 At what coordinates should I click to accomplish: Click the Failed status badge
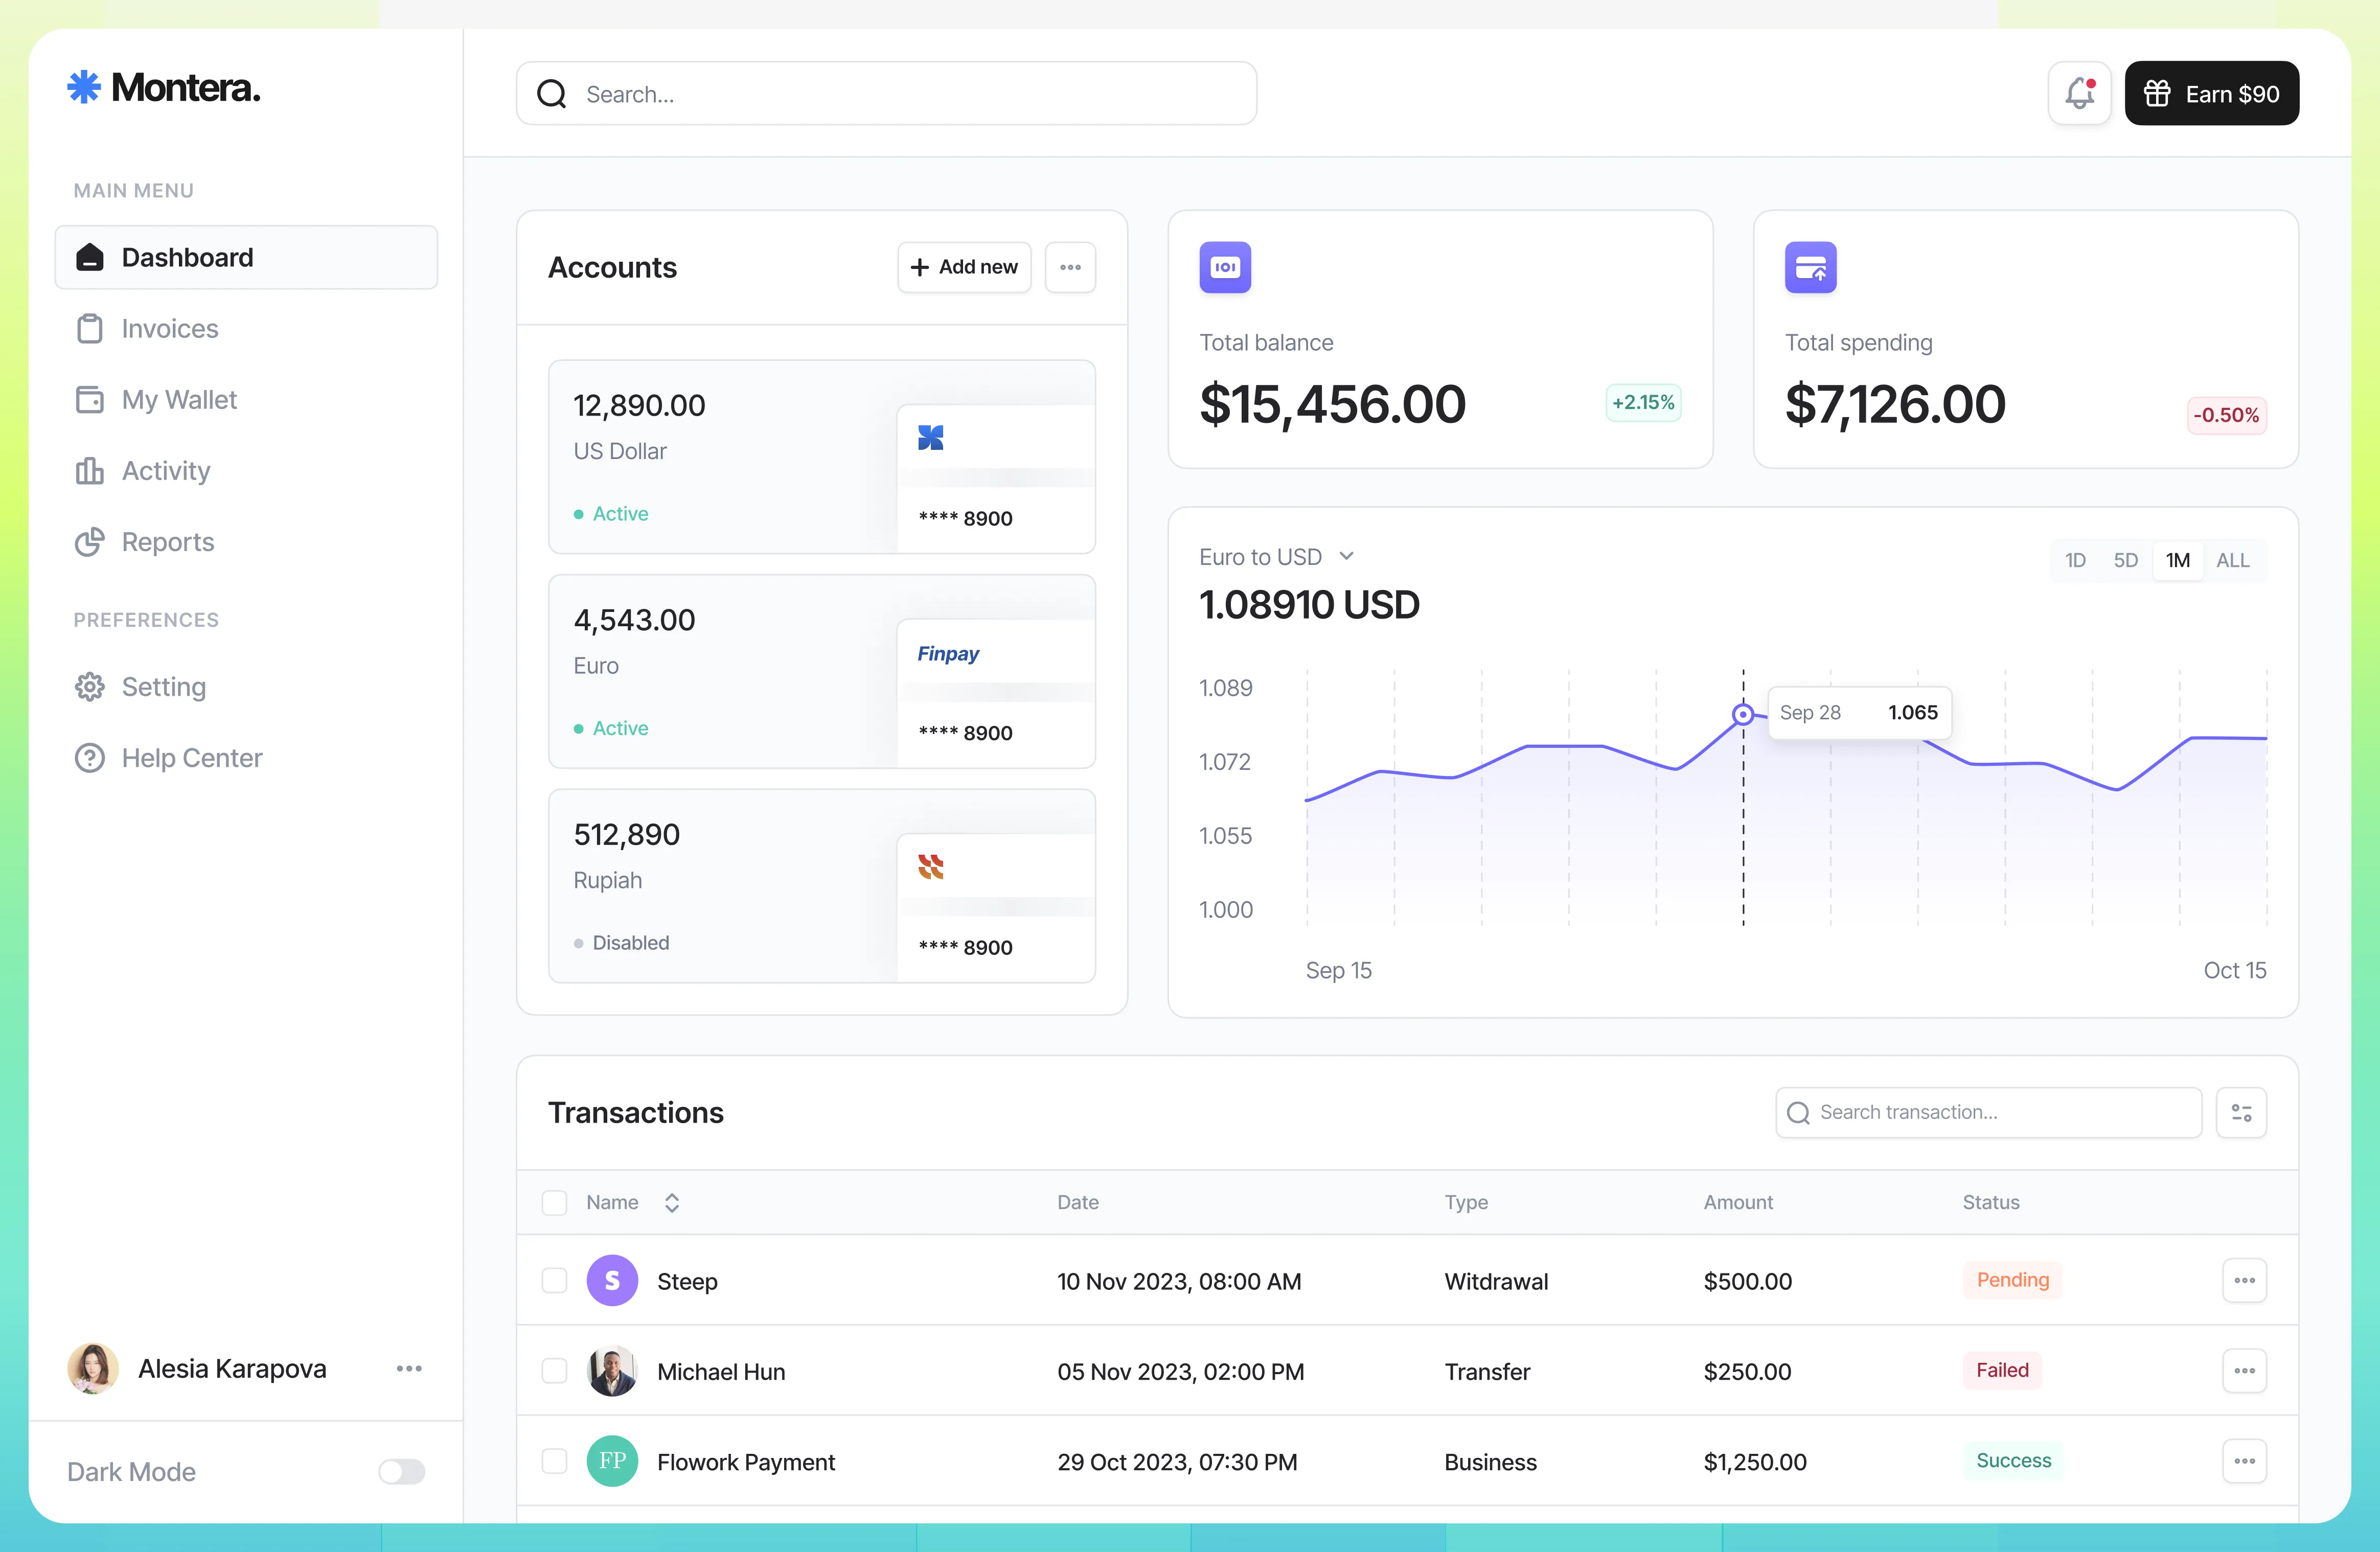click(2002, 1370)
